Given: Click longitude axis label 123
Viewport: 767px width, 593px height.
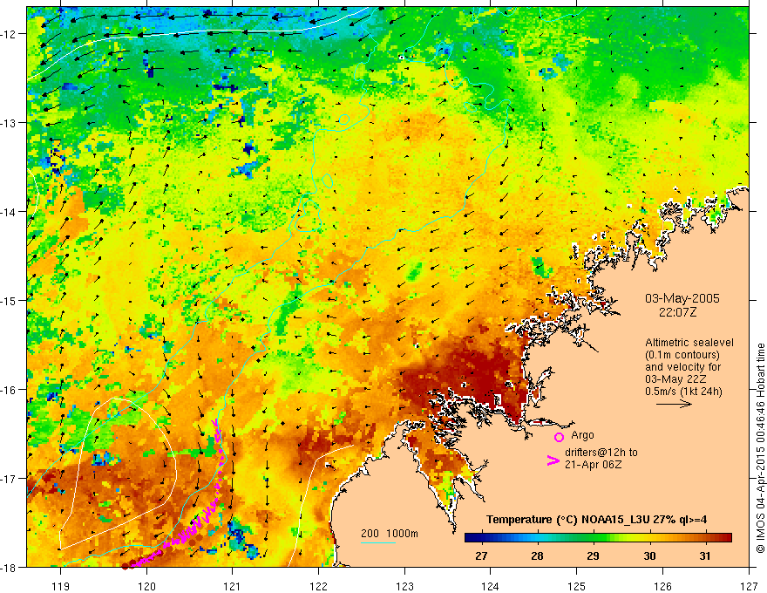Looking at the screenshot, I should click(404, 586).
